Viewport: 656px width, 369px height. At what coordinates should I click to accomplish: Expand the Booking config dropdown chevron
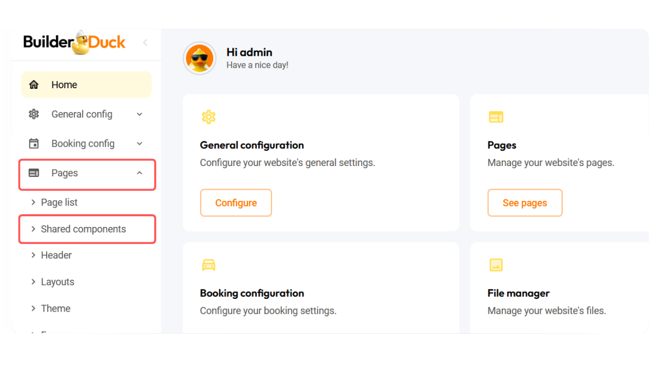tap(139, 144)
